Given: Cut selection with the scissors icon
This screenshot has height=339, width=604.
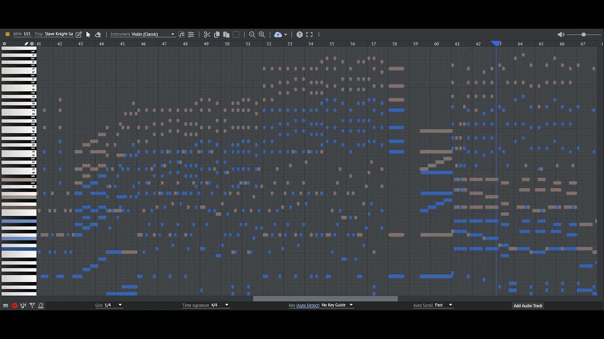Looking at the screenshot, I should click(207, 34).
